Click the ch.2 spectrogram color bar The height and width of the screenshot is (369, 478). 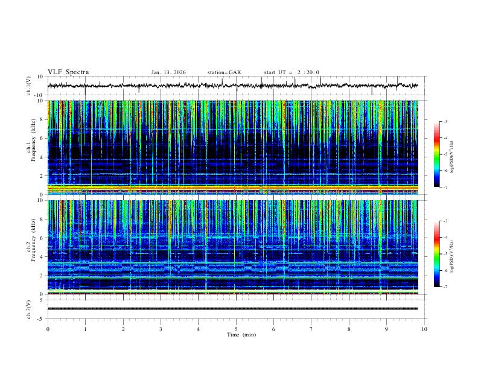pos(436,254)
